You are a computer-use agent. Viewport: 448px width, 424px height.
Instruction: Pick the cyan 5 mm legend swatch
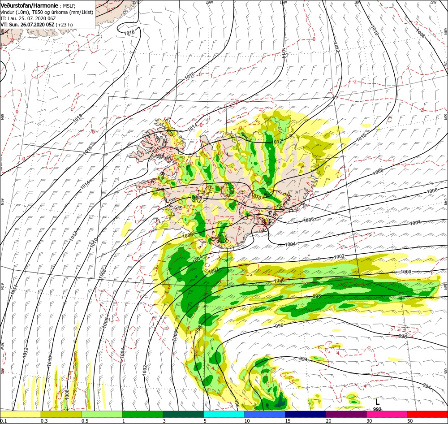click(224, 415)
